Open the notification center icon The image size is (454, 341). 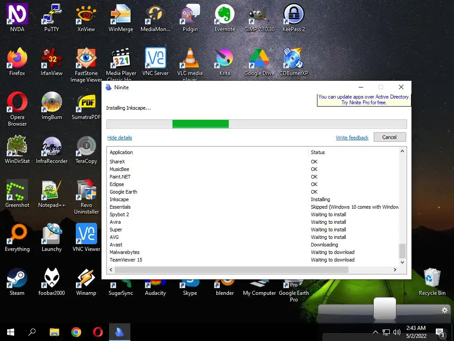pos(440,332)
